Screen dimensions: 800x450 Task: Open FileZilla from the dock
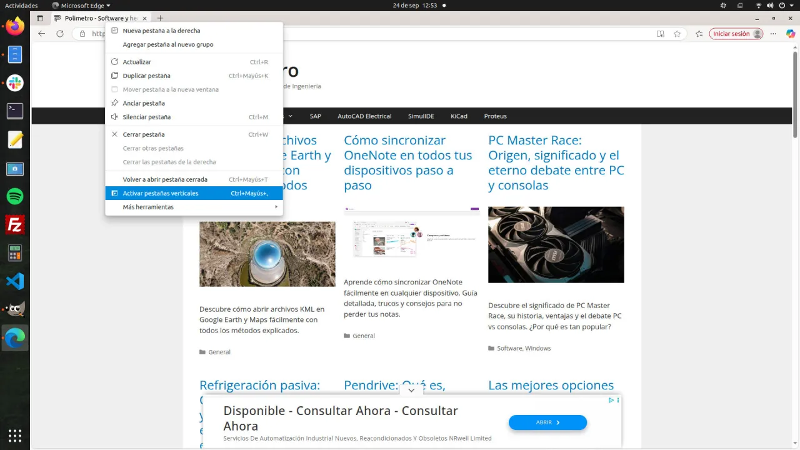(15, 224)
